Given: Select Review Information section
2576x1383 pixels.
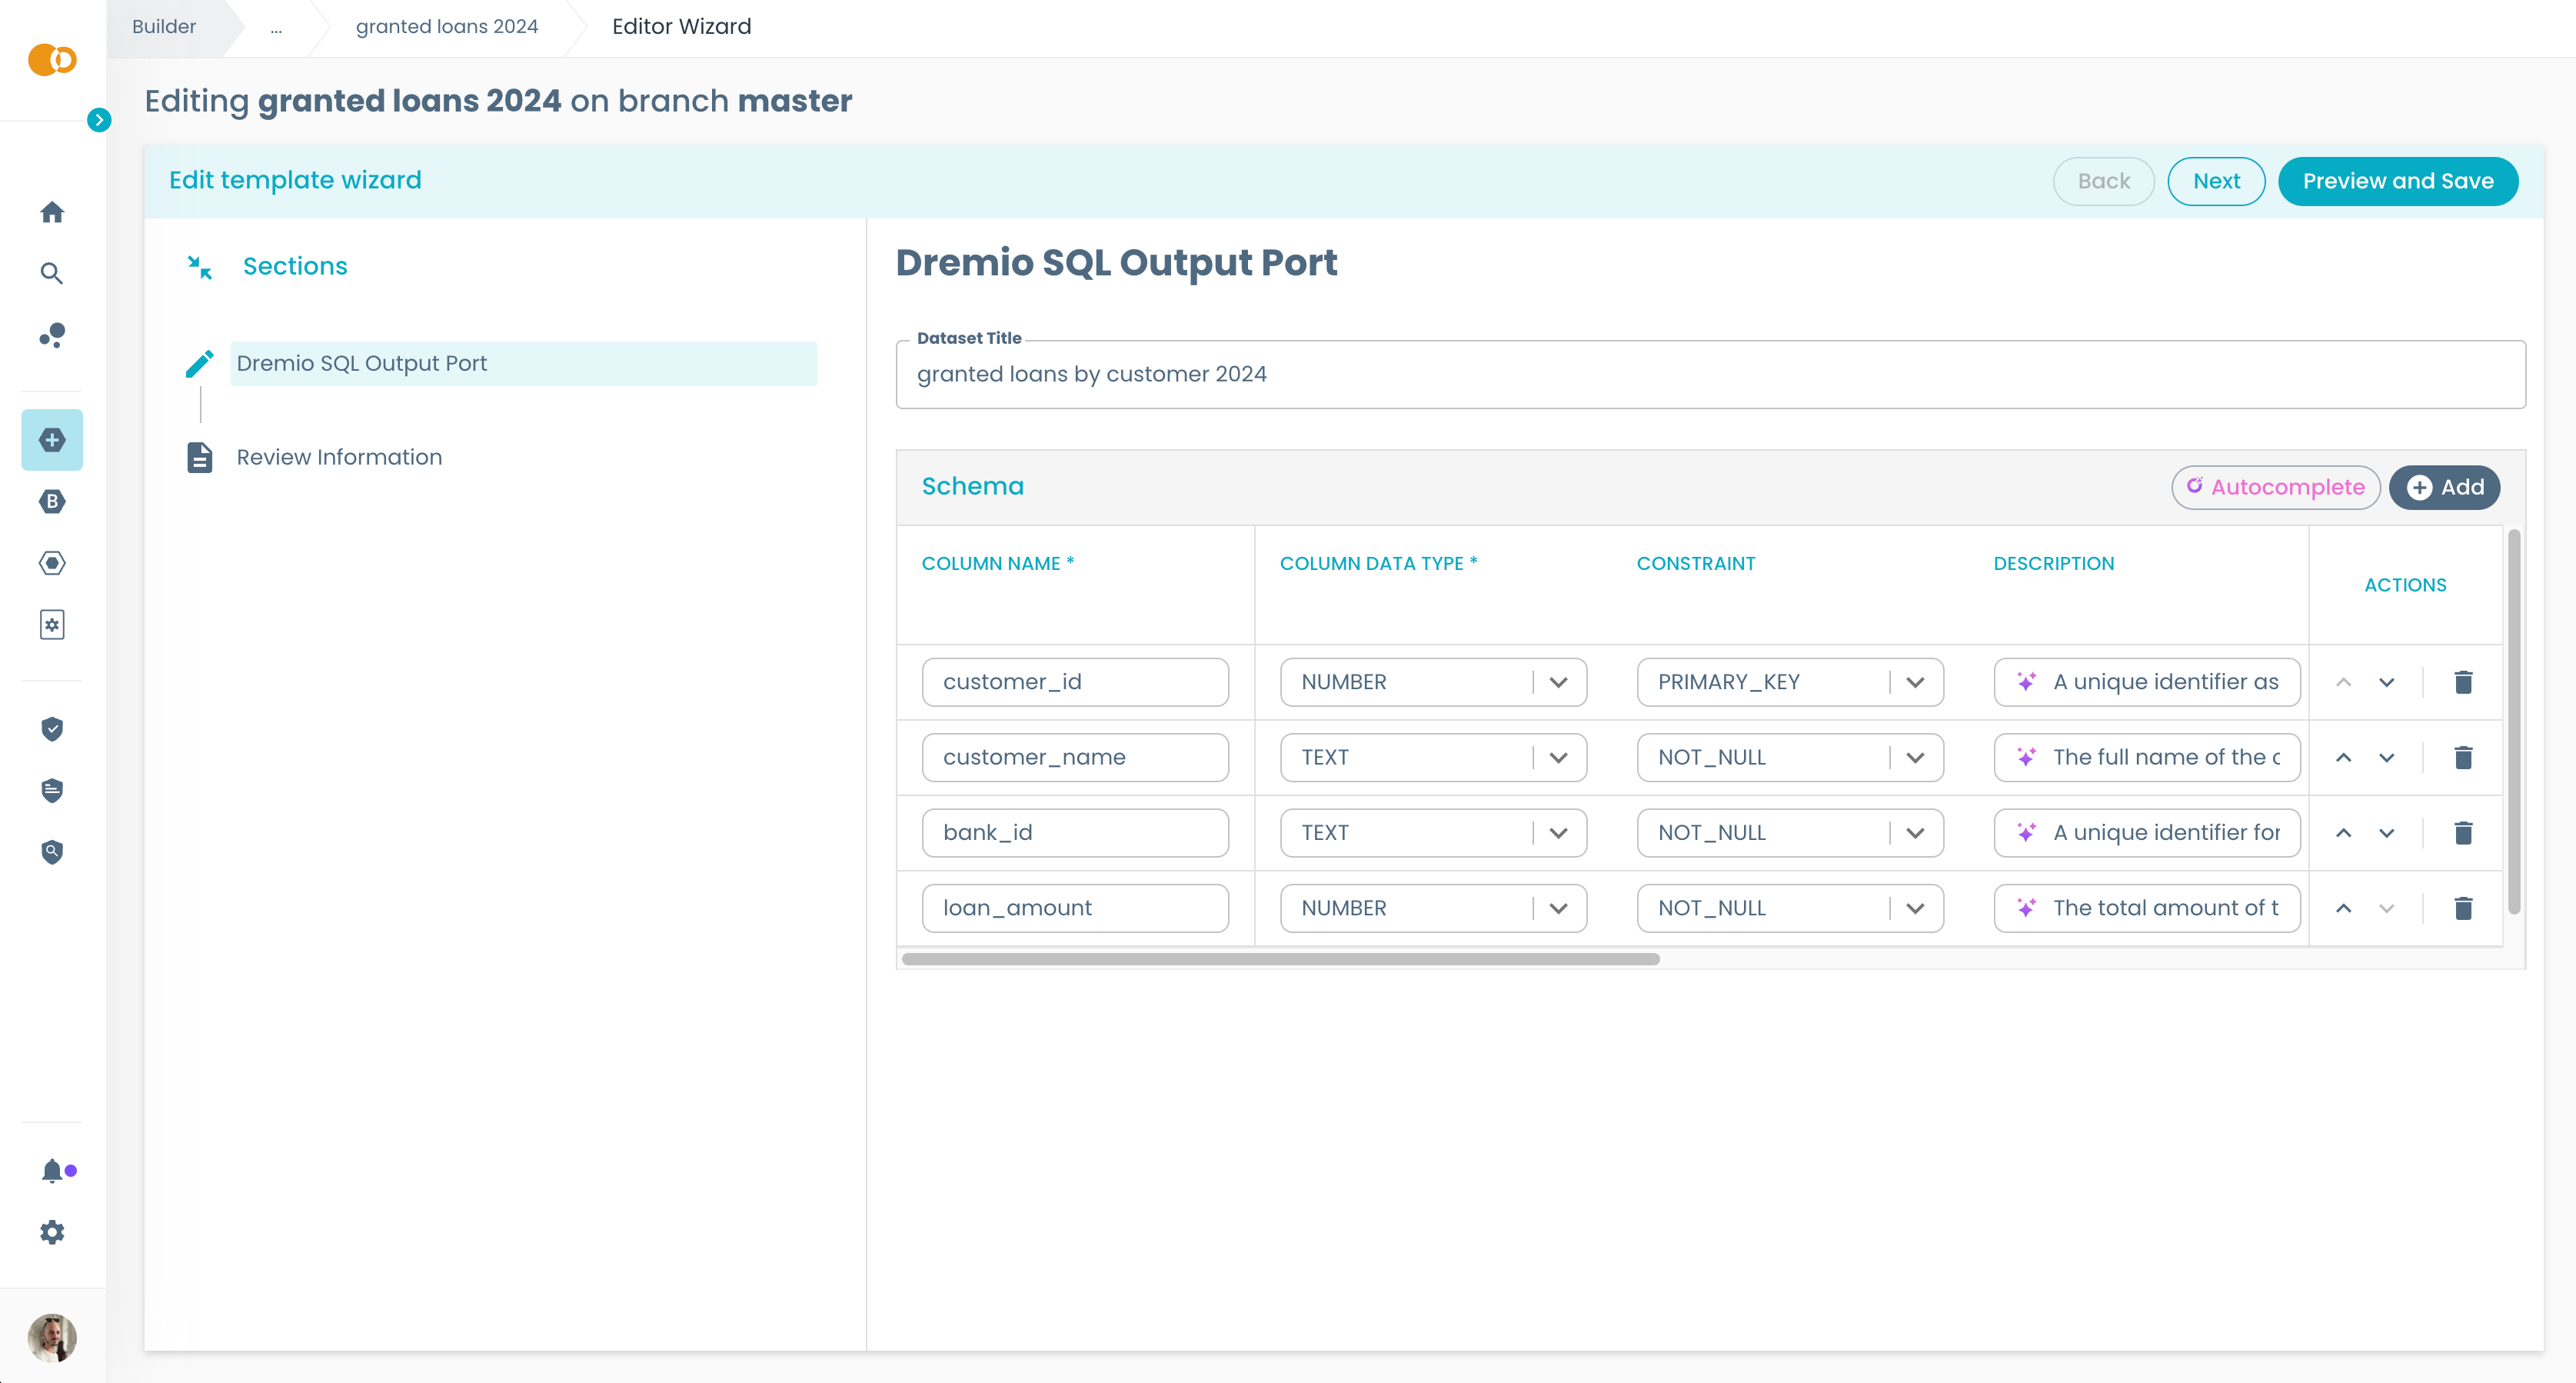Looking at the screenshot, I should tap(339, 457).
